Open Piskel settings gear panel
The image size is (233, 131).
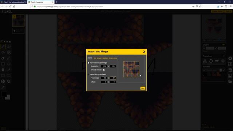point(230,58)
